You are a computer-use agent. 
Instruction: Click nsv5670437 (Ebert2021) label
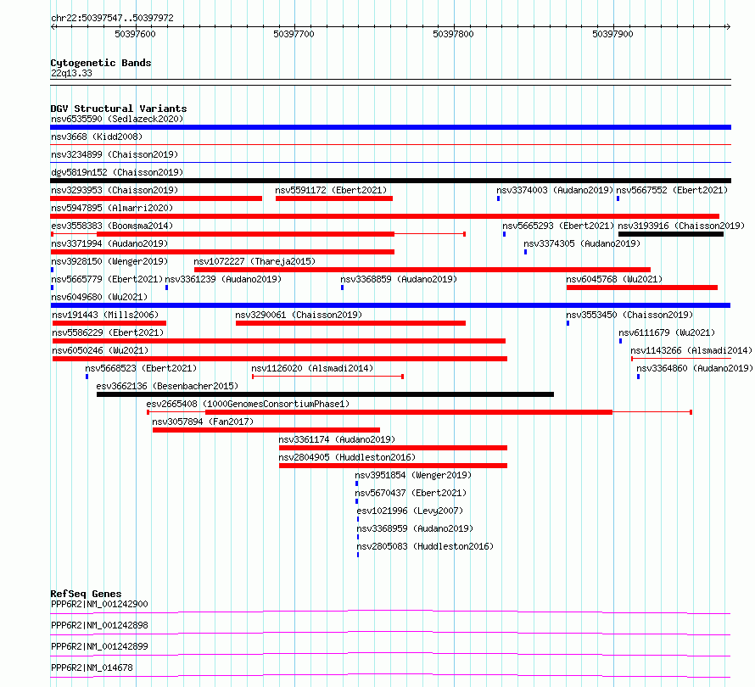click(x=411, y=493)
